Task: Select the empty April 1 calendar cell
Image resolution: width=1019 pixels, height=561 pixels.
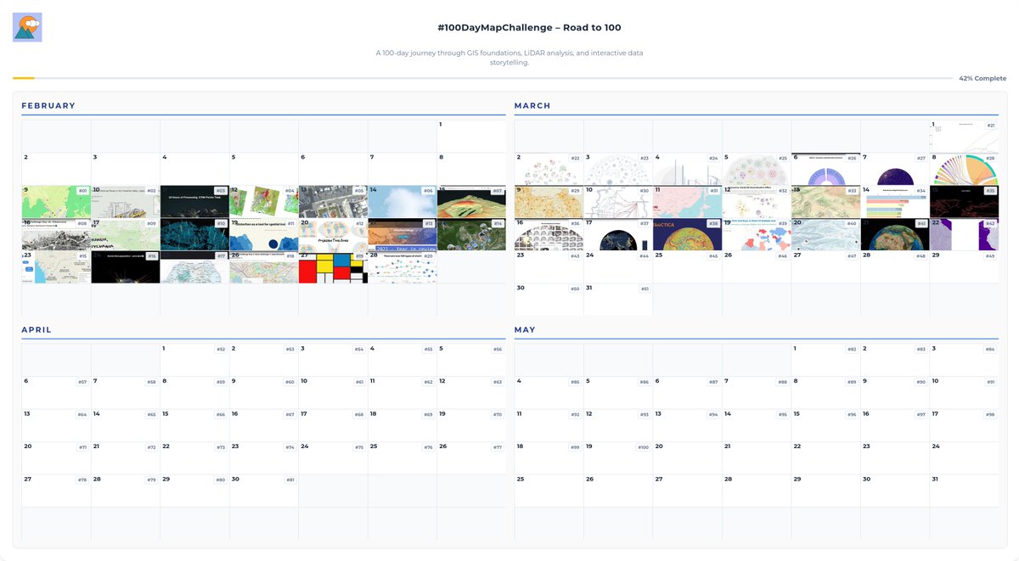Action: coord(193,358)
